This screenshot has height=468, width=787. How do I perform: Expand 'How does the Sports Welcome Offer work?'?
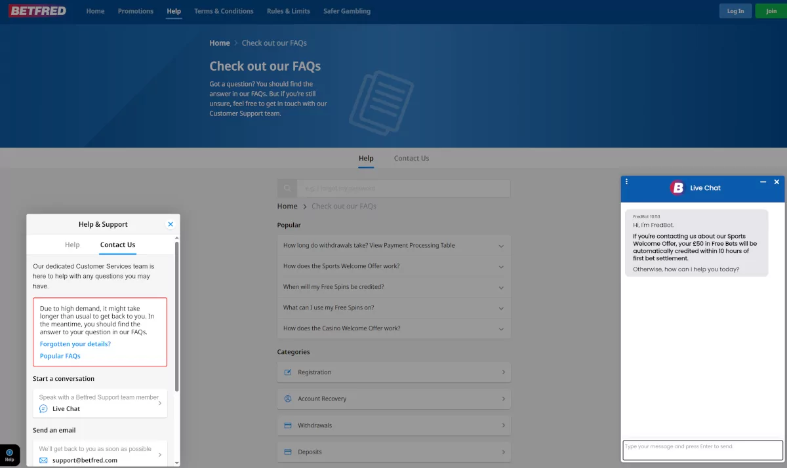[393, 266]
